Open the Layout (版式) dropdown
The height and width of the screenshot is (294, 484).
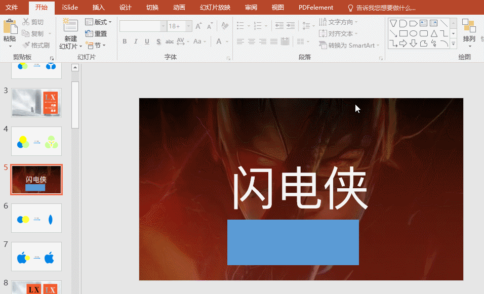[98, 22]
